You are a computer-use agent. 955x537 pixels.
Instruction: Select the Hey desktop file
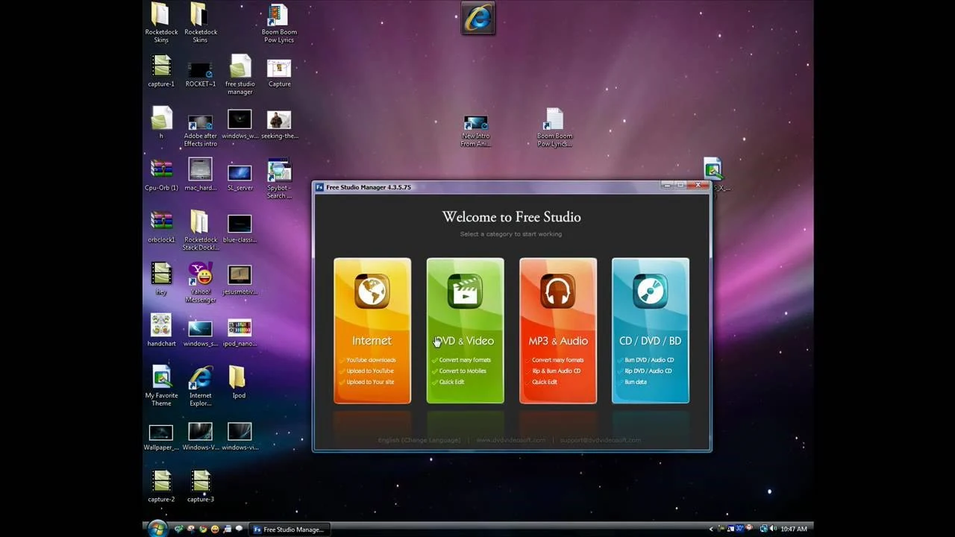coord(161,280)
